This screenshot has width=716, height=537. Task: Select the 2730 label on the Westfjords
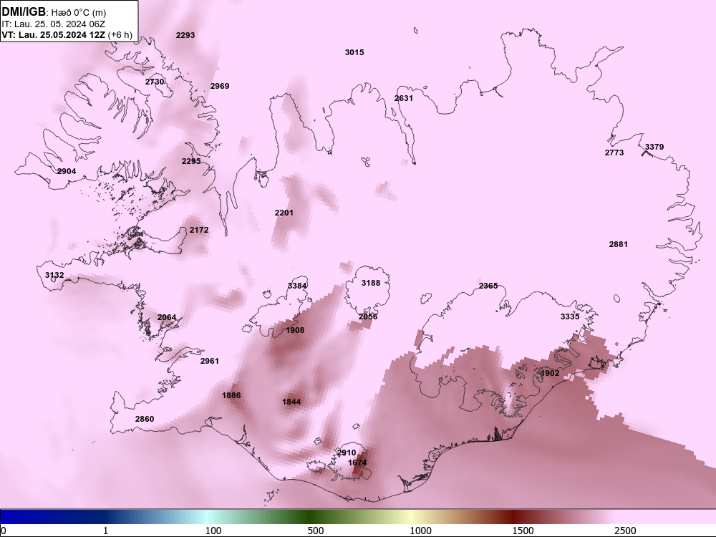tap(155, 82)
